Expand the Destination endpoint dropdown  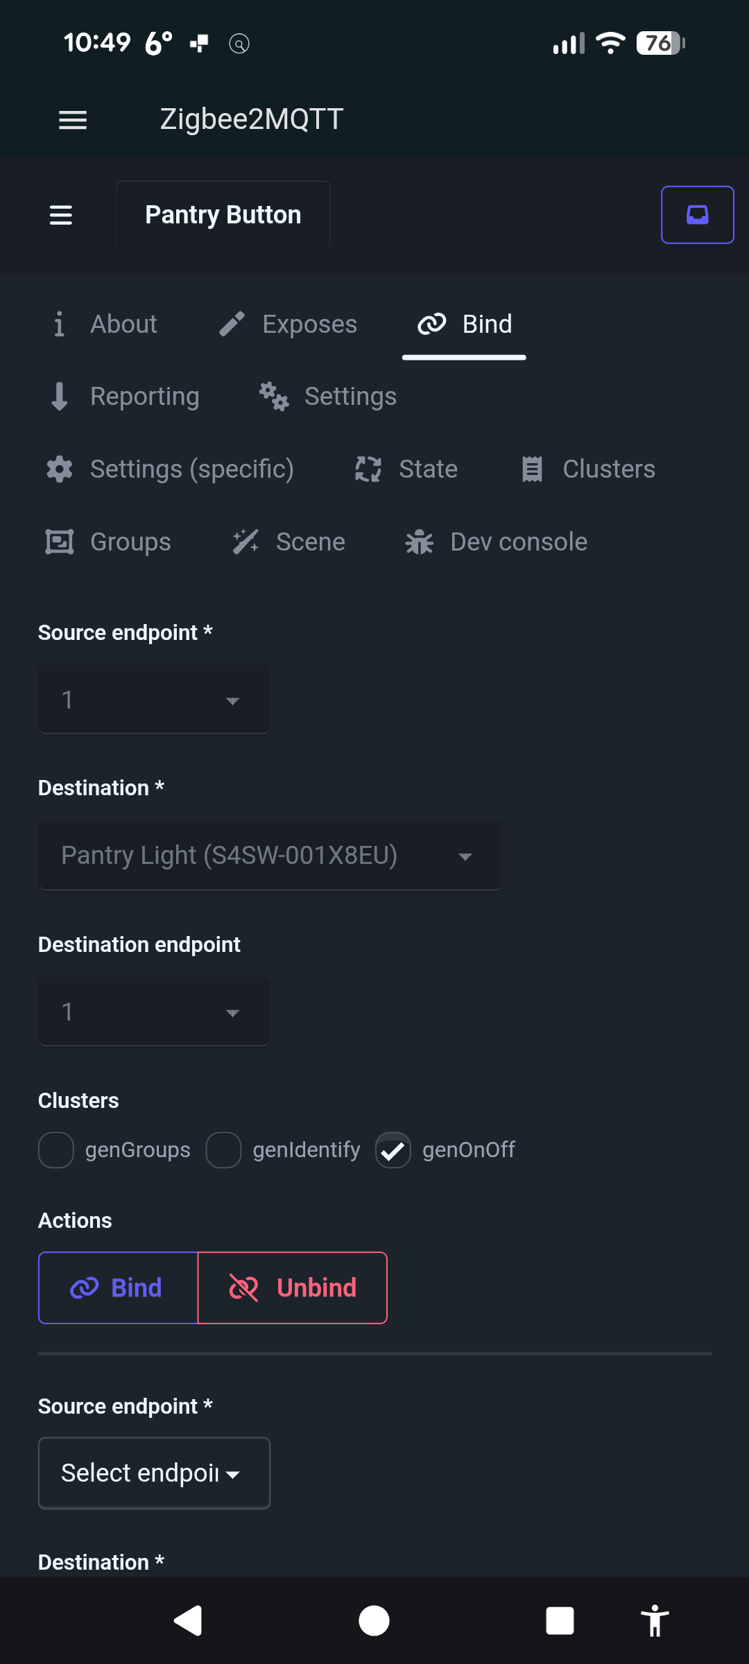(x=154, y=1012)
